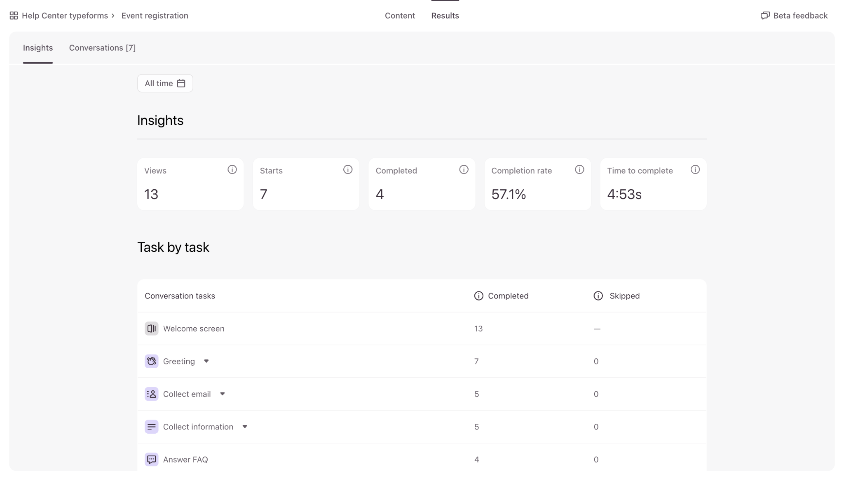
Task: Click the Collect email contact icon
Action: (151, 394)
